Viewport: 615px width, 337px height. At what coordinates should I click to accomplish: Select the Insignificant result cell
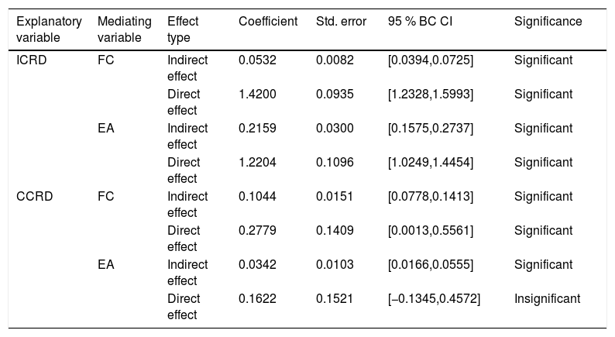[547, 298]
